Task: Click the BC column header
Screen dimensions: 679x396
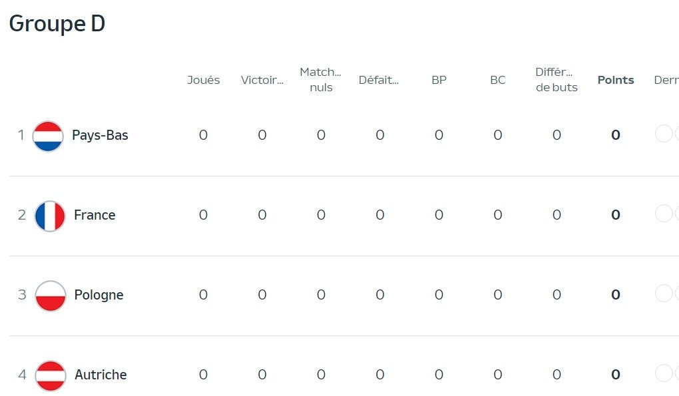Action: pos(497,80)
